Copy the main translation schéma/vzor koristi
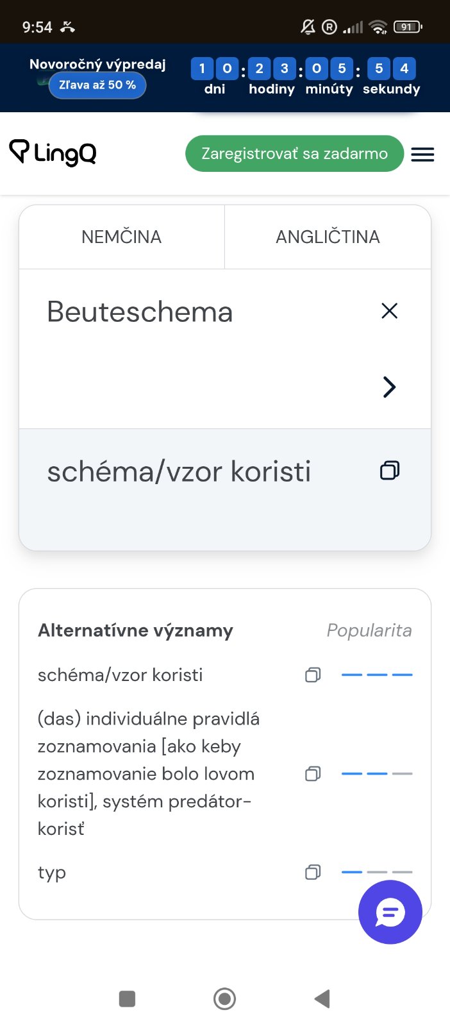 coord(389,471)
